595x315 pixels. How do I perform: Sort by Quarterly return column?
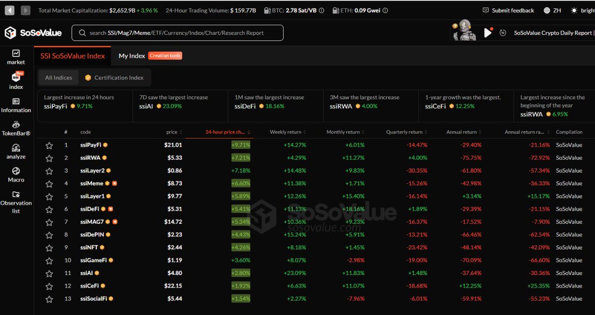(x=407, y=132)
